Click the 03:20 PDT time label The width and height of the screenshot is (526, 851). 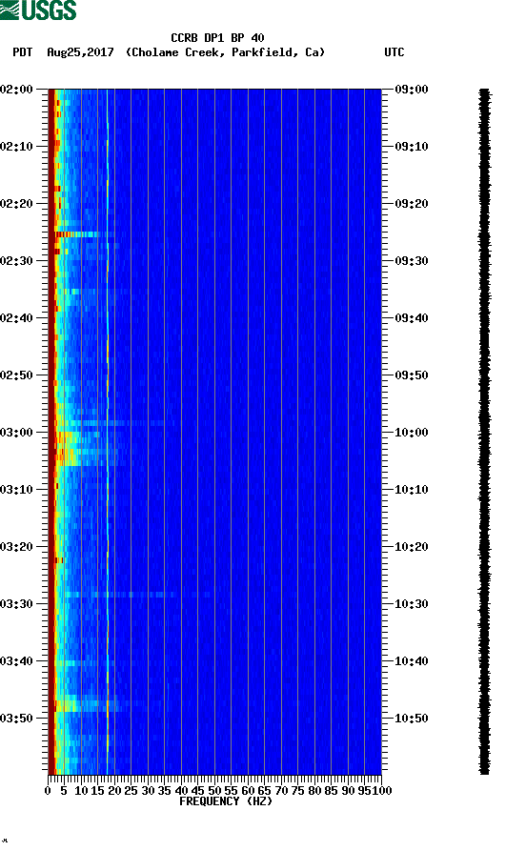pos(17,547)
